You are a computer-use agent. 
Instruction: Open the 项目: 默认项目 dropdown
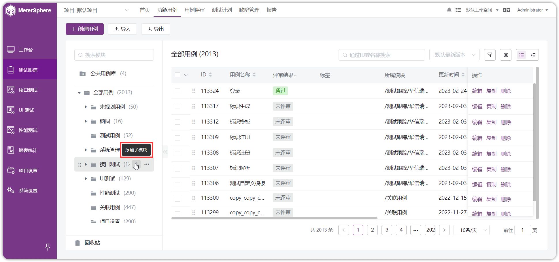97,10
